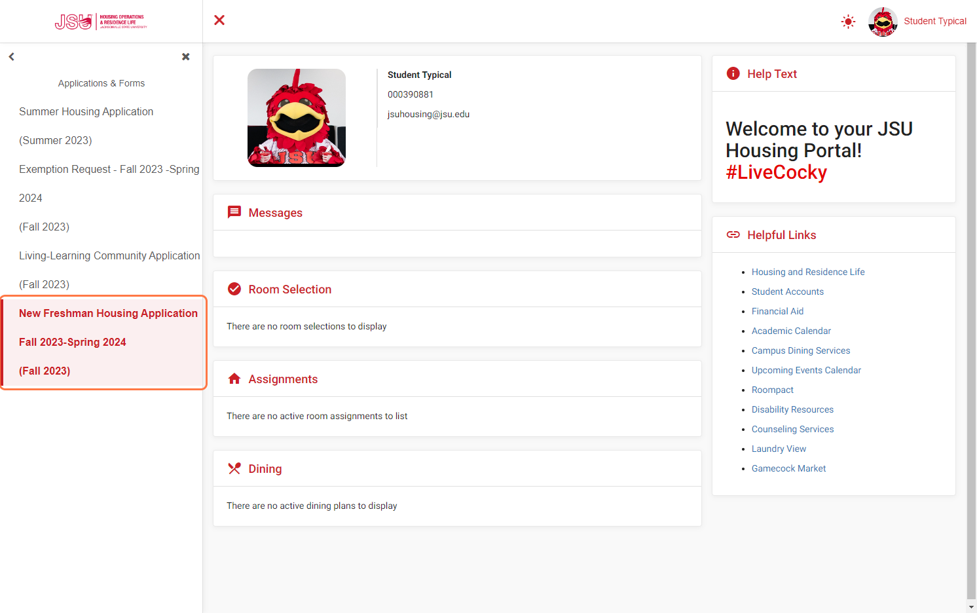
Task: Click the Assignments house icon
Action: coord(234,379)
